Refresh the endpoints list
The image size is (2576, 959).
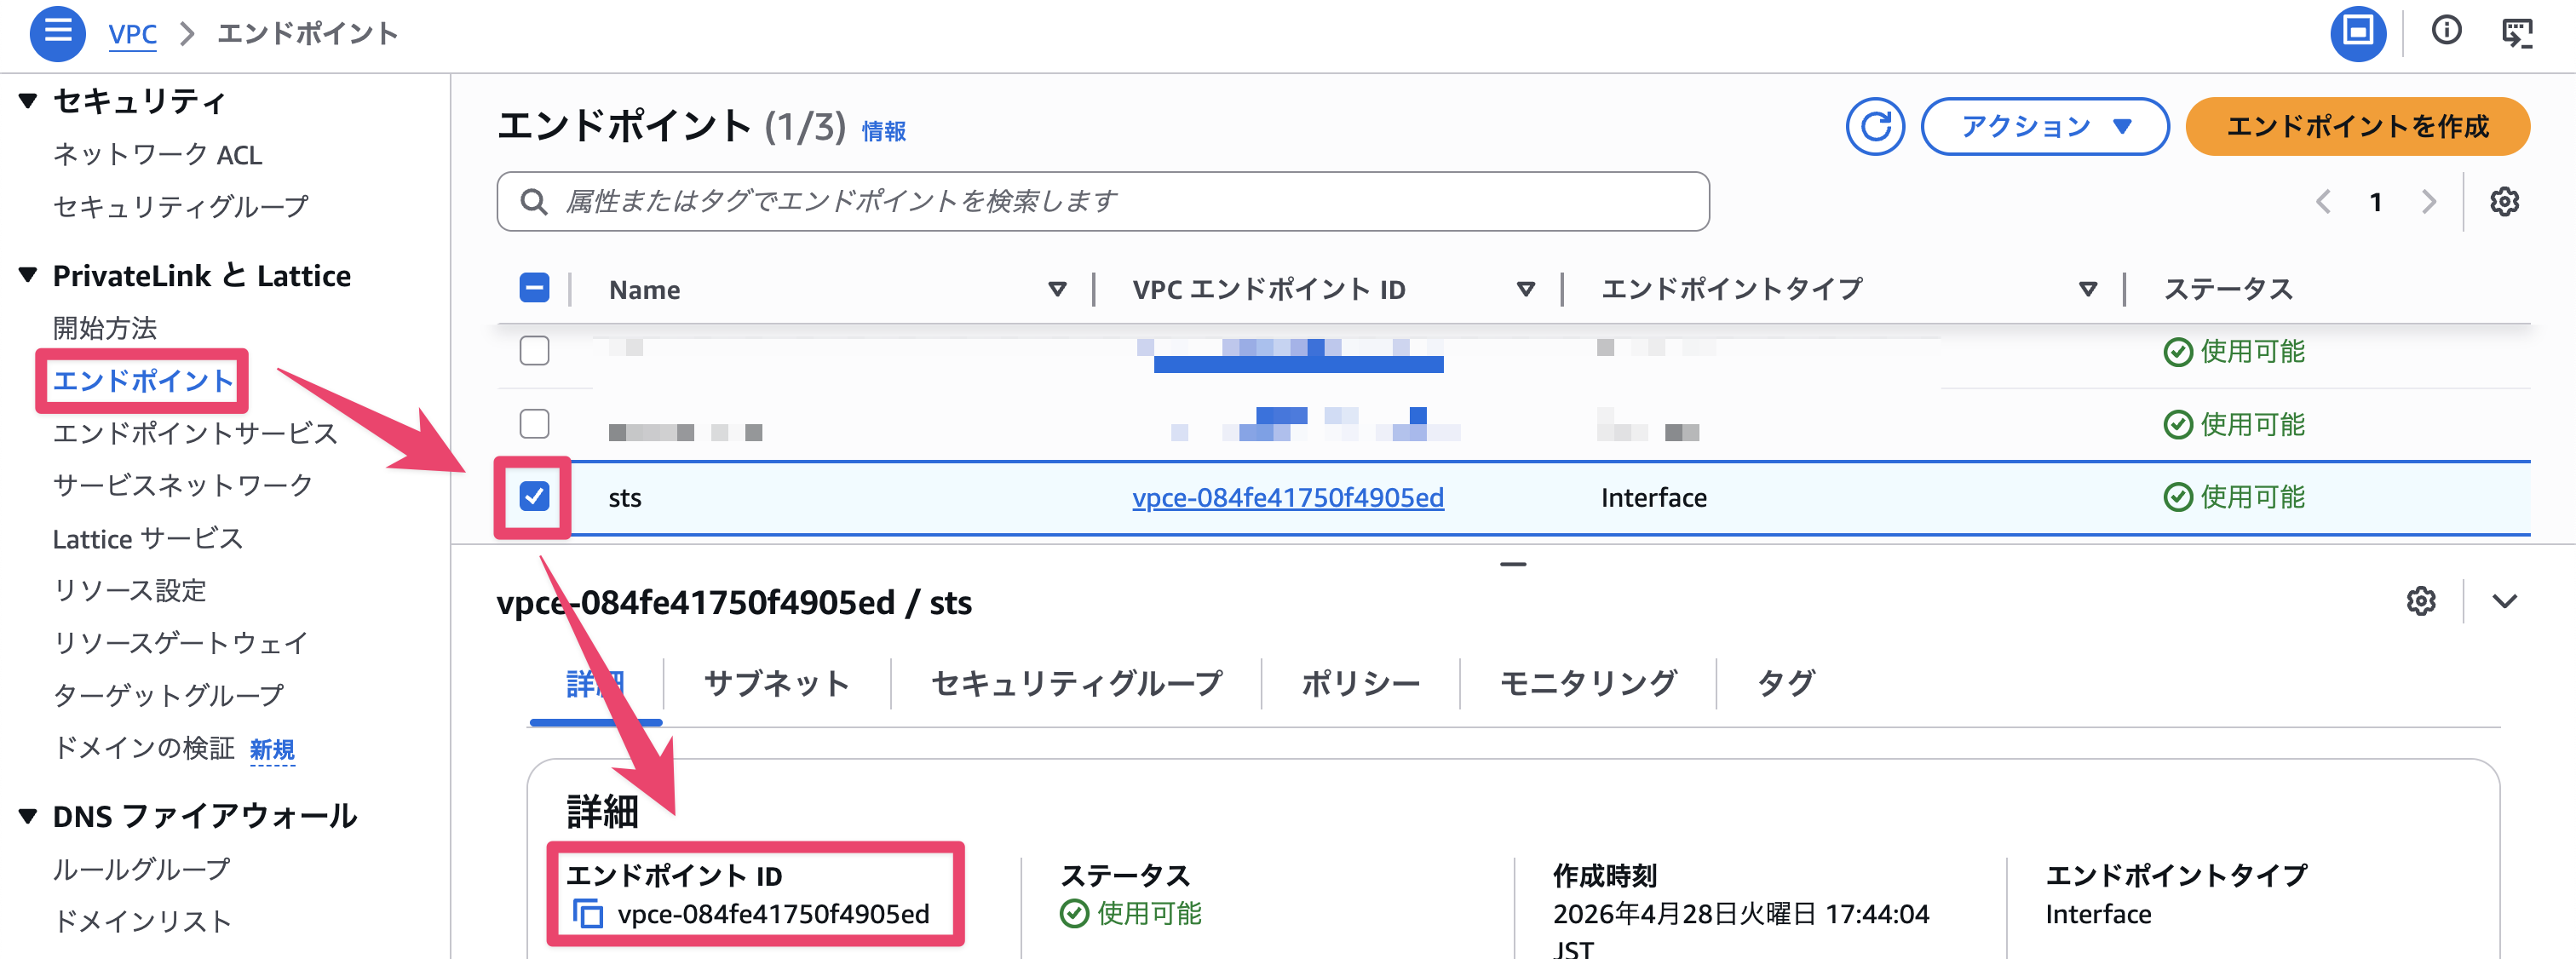pyautogui.click(x=1876, y=127)
